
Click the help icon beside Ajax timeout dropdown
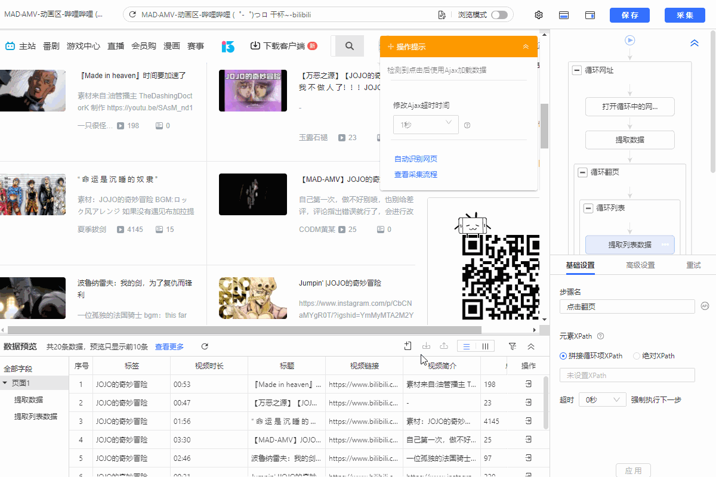click(467, 125)
